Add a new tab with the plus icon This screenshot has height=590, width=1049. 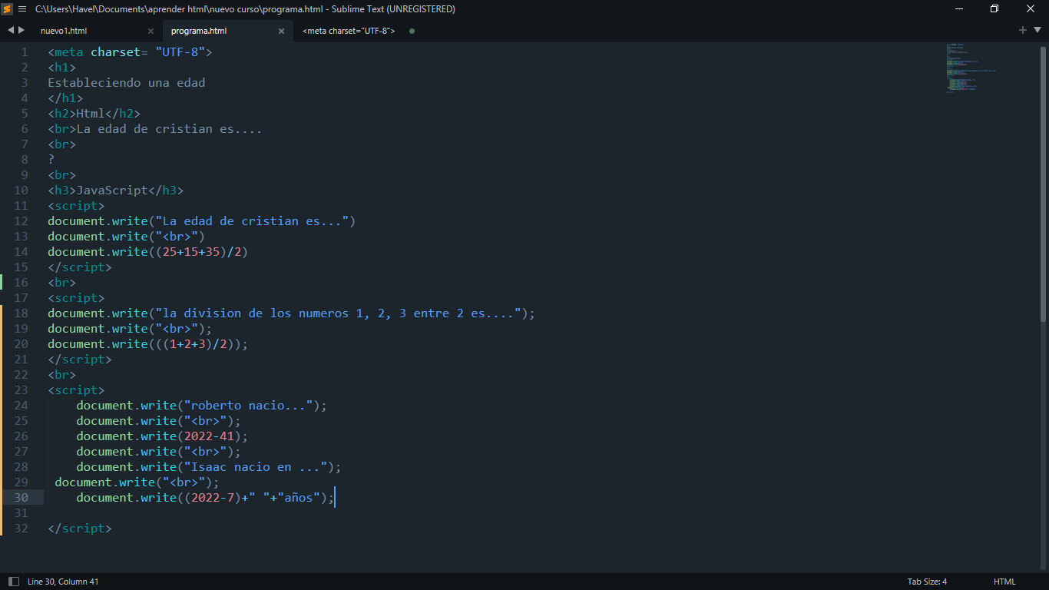[x=1023, y=30]
